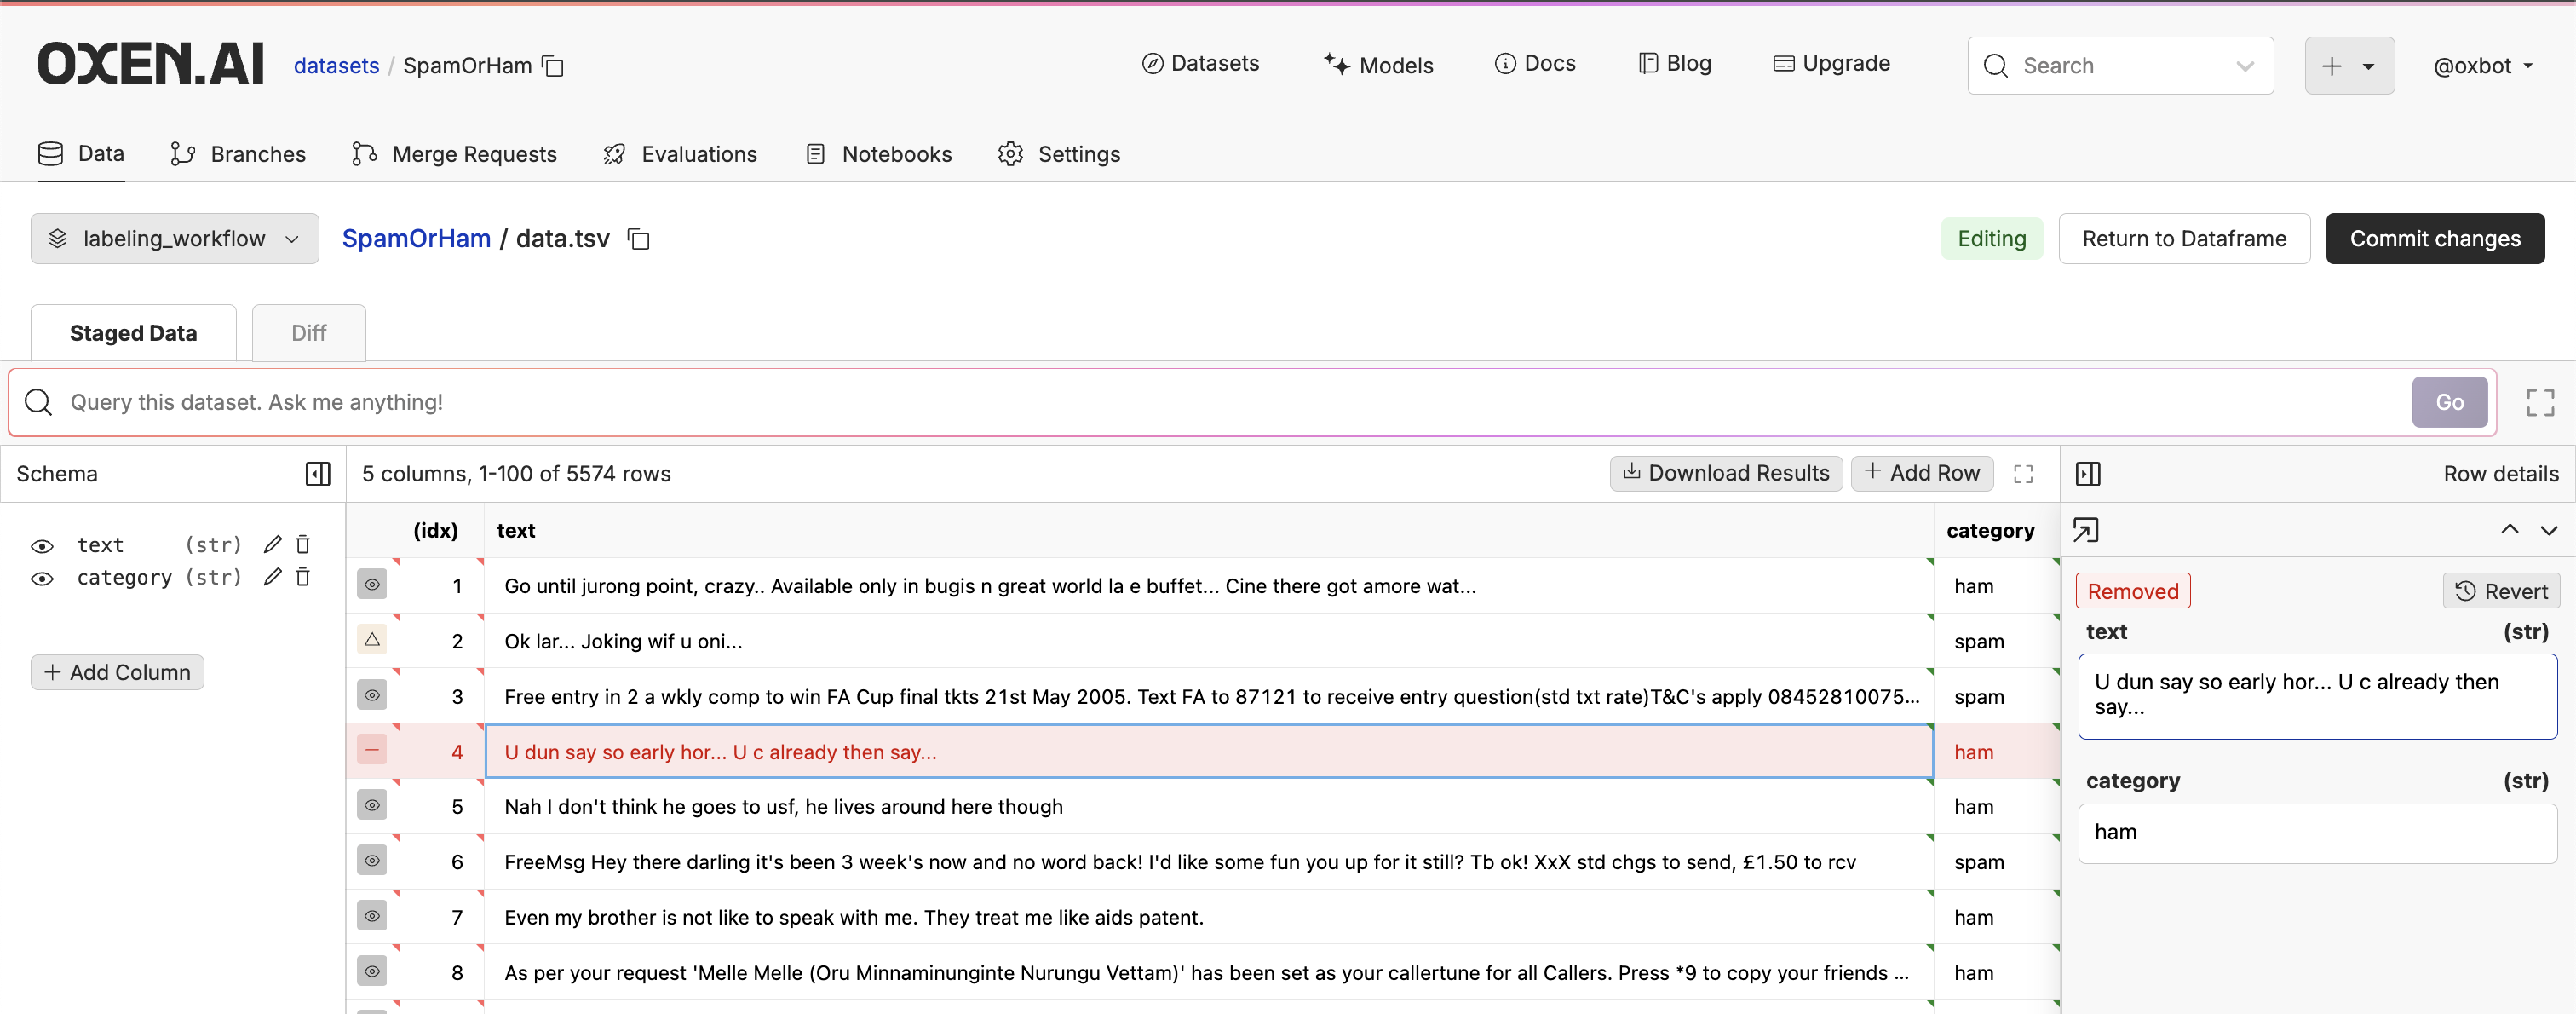The width and height of the screenshot is (2576, 1014).
Task: Delete the text column trash icon
Action: coord(303,544)
